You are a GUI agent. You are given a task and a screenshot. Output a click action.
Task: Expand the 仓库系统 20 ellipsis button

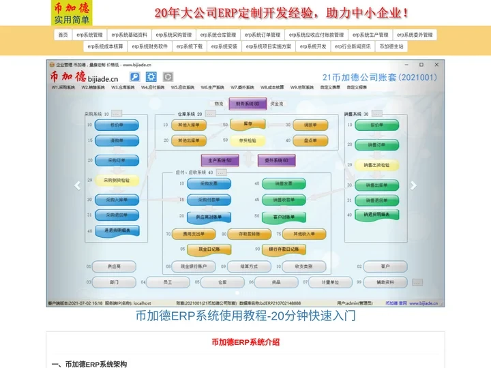click(210, 114)
